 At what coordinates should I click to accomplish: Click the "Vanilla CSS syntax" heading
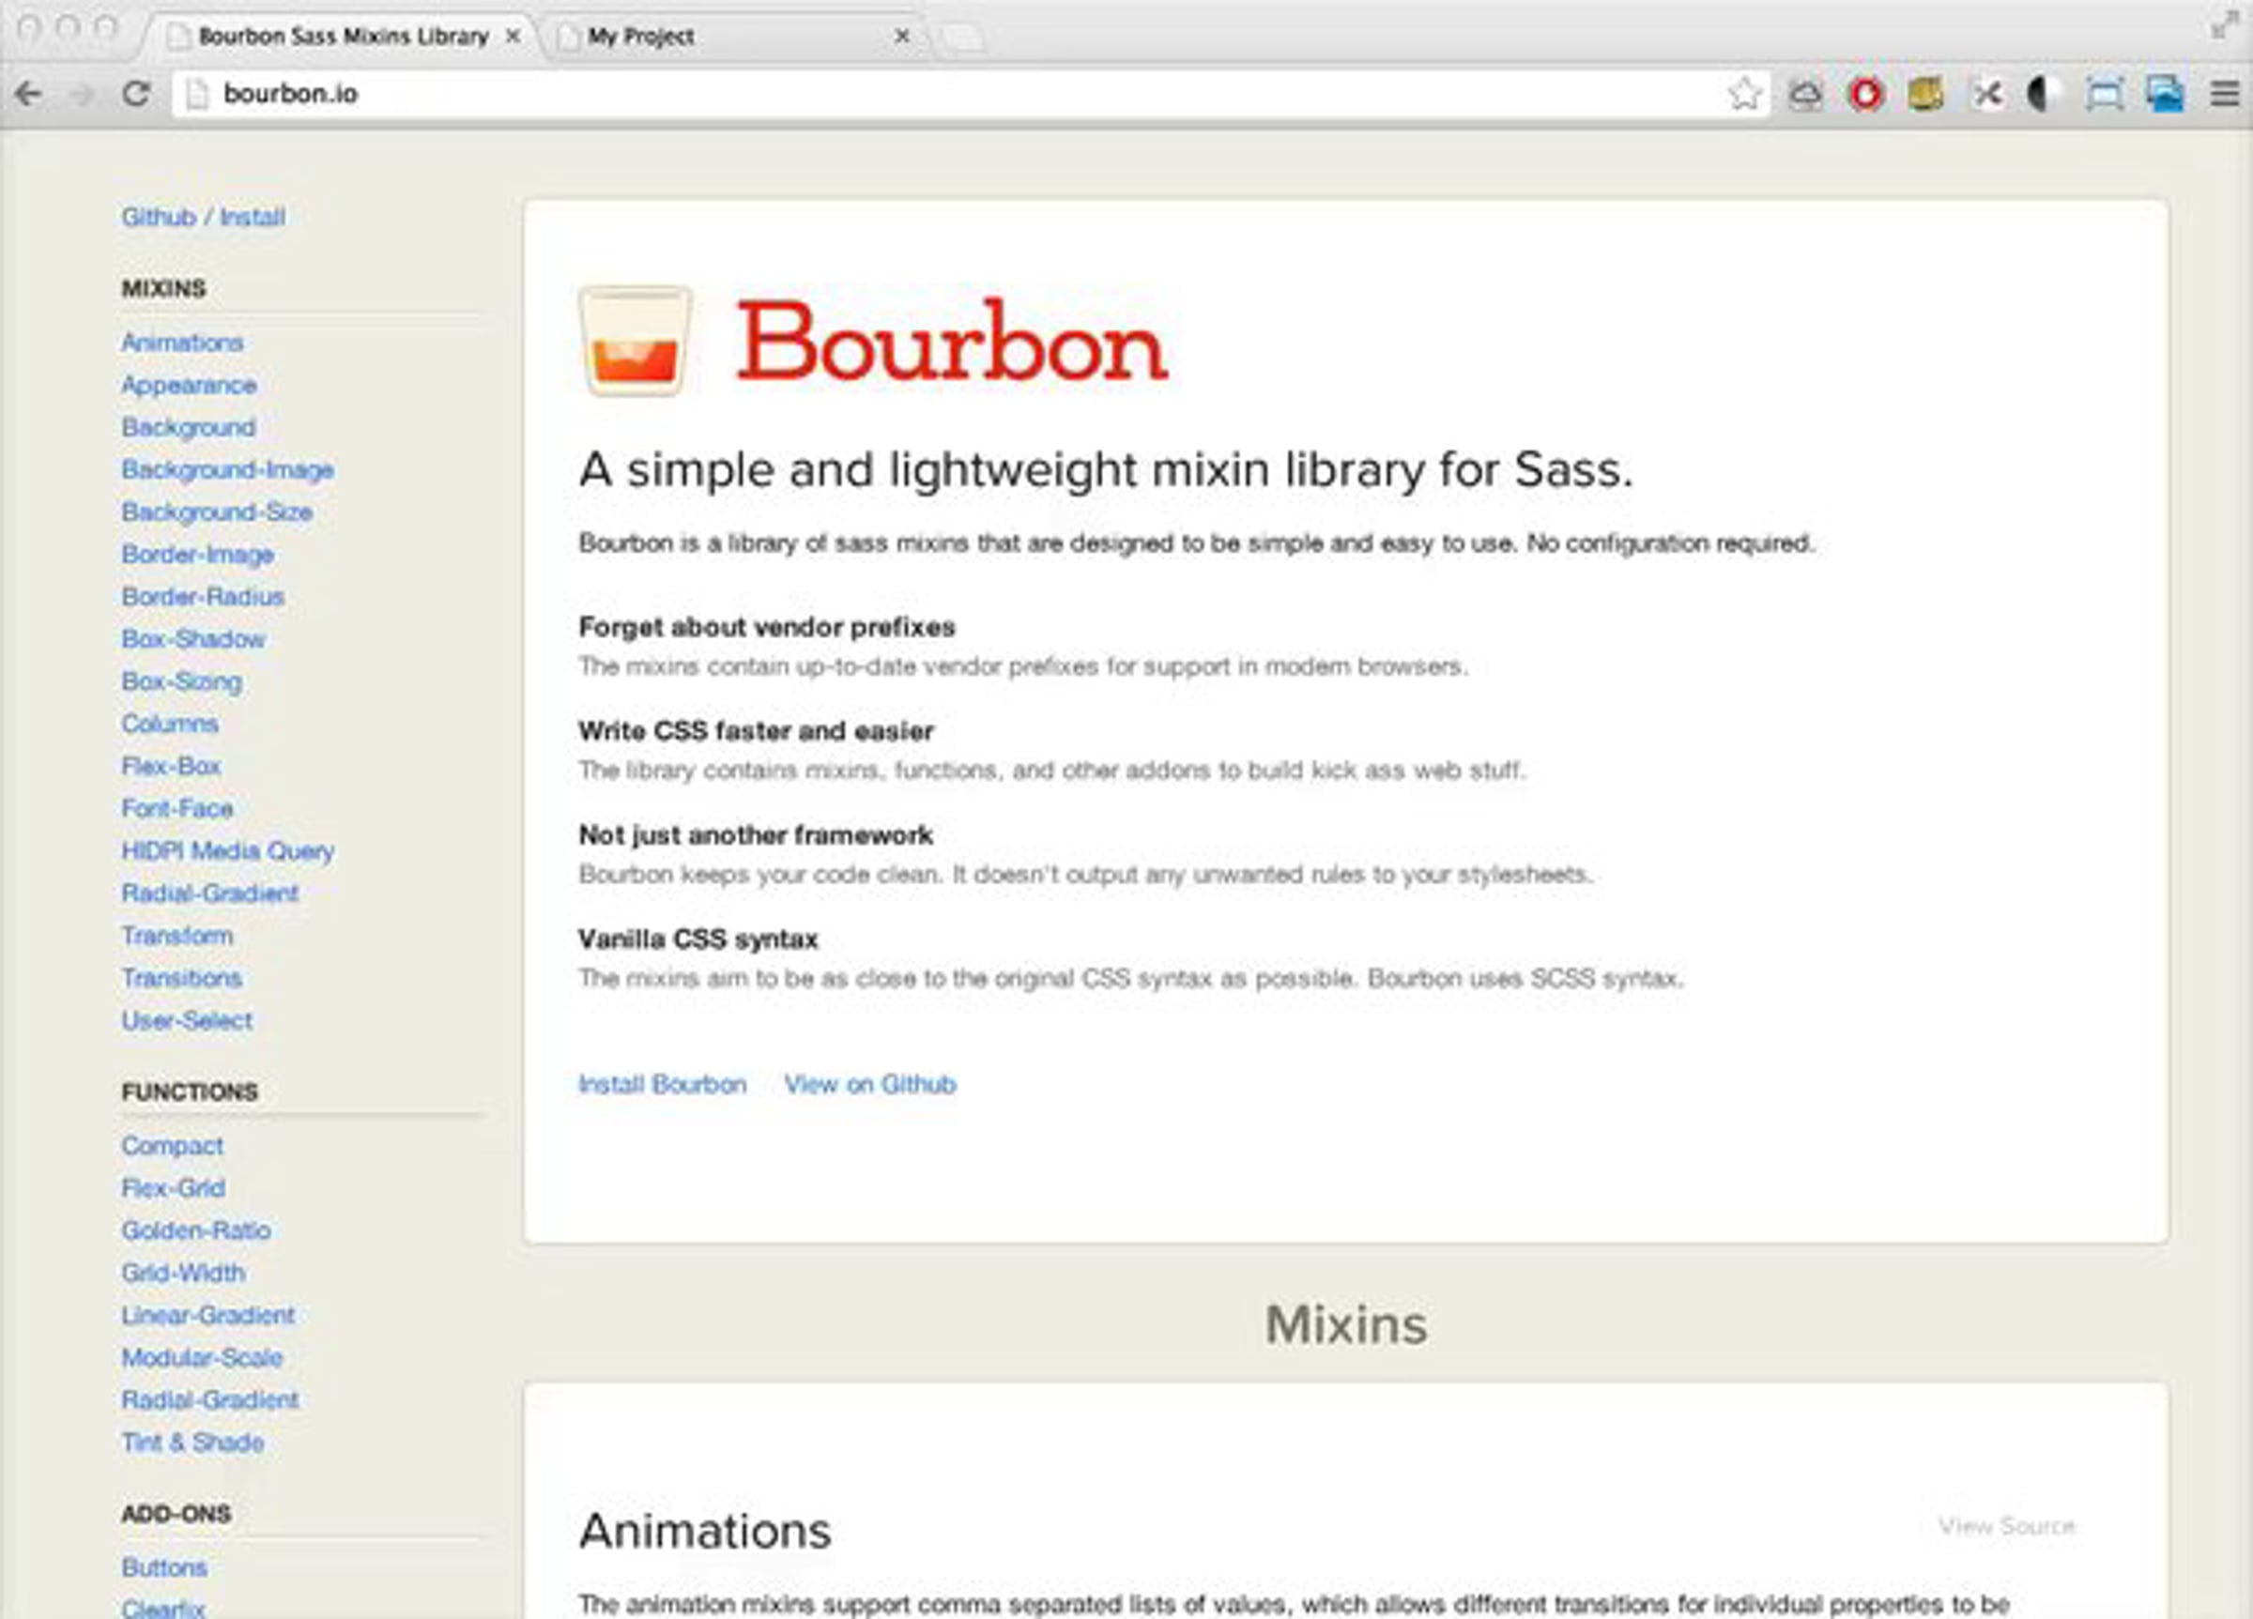(698, 939)
